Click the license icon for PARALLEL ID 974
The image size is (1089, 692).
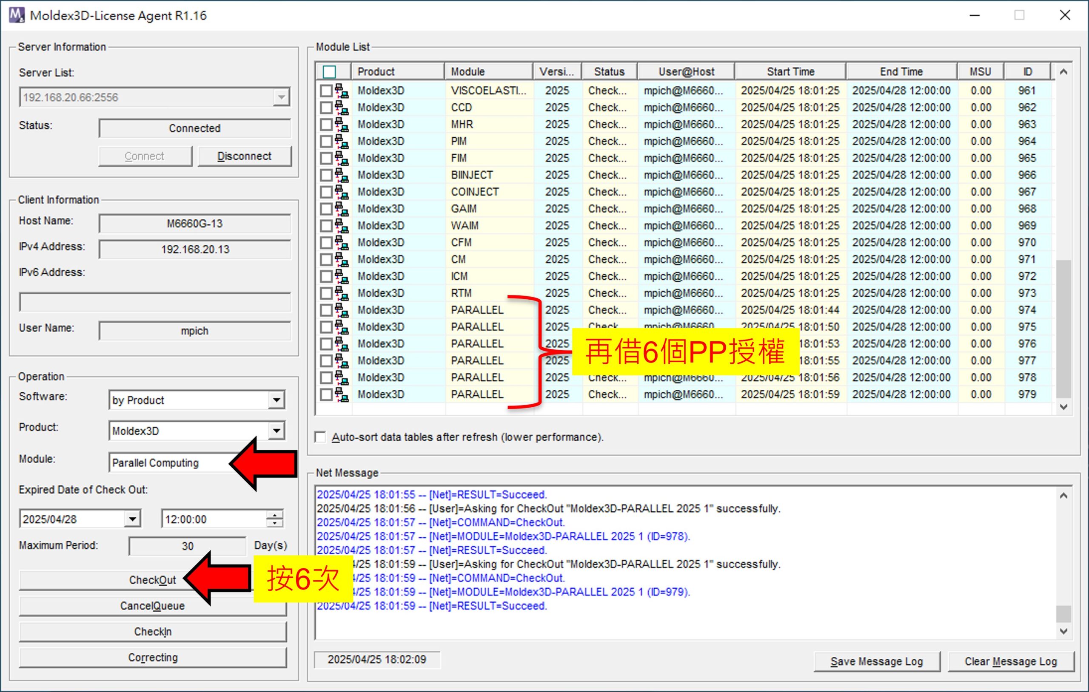[342, 310]
